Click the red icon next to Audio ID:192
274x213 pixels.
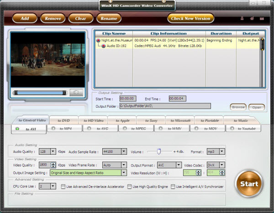click(x=104, y=46)
